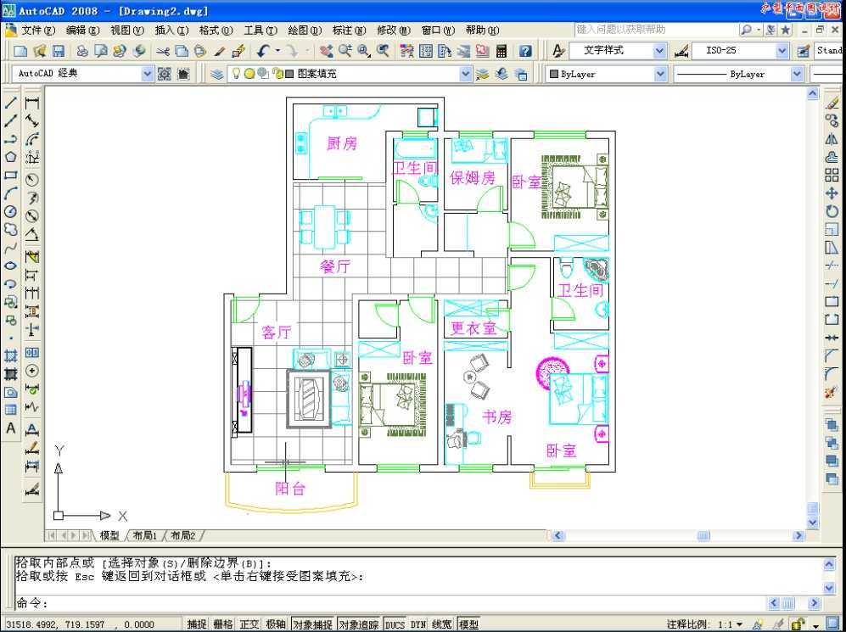Screen dimensions: 846x632
Task: Click the help search input field
Action: pyautogui.click(x=654, y=30)
